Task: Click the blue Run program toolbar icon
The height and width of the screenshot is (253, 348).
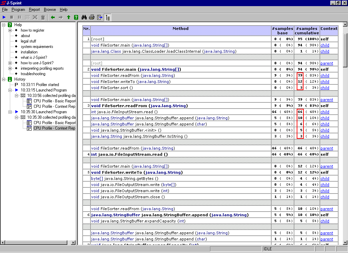Action: point(4,17)
